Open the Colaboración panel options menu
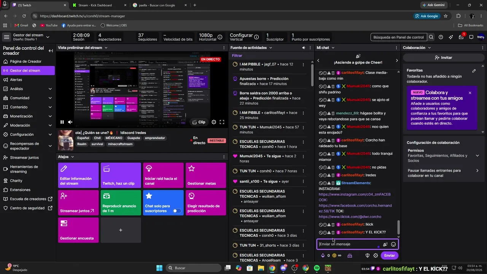The image size is (487, 274). 483,48
